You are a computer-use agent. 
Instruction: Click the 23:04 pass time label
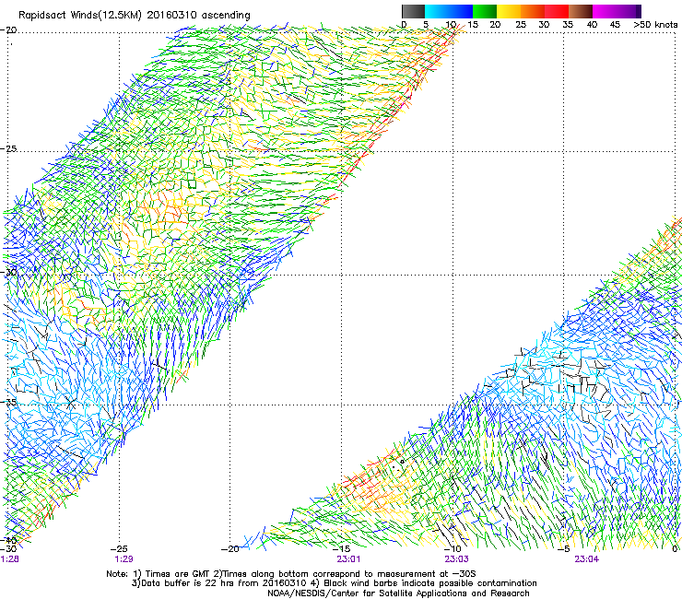pyautogui.click(x=586, y=559)
